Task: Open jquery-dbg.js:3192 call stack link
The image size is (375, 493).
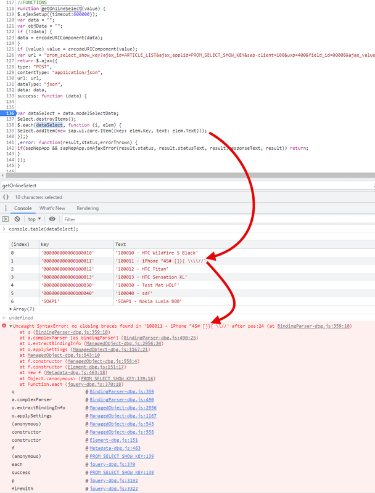Action: [x=113, y=481]
